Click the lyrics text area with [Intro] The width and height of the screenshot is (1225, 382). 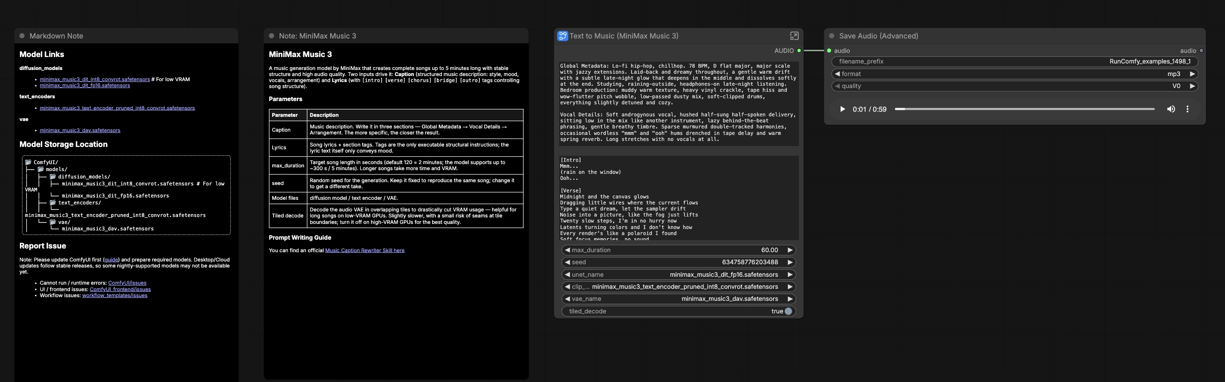(x=679, y=198)
